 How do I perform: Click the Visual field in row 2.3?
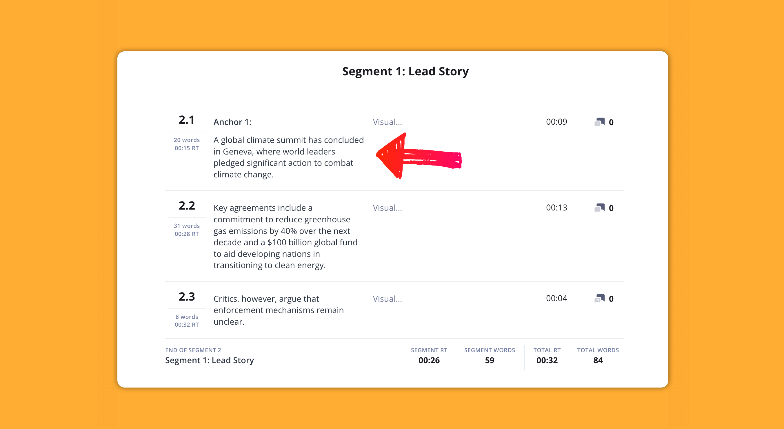387,299
